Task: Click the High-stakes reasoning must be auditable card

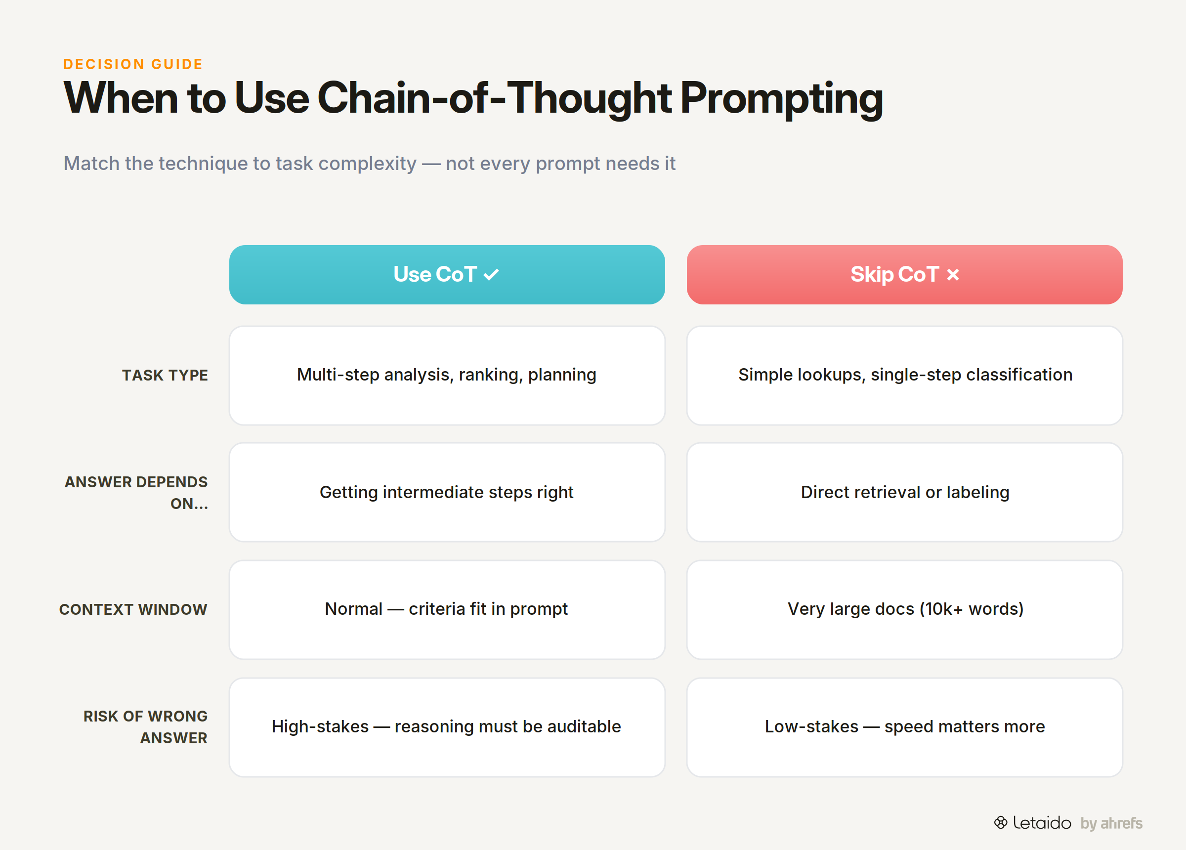Action: tap(447, 727)
